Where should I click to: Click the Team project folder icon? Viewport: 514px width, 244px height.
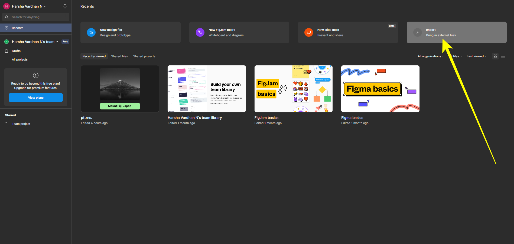(6, 124)
